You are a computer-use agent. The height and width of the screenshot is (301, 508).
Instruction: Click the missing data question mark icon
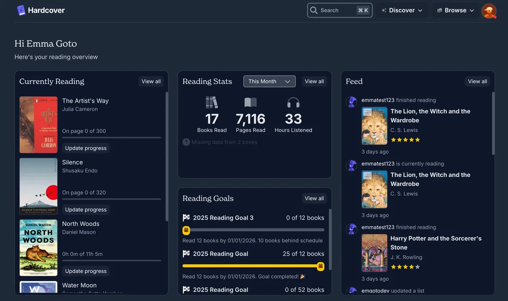(x=186, y=142)
